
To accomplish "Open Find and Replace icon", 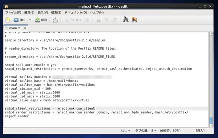I will click(134, 20).
